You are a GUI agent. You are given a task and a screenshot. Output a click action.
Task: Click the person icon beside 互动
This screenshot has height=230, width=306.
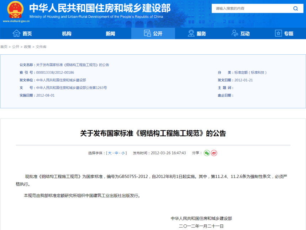[235, 33]
